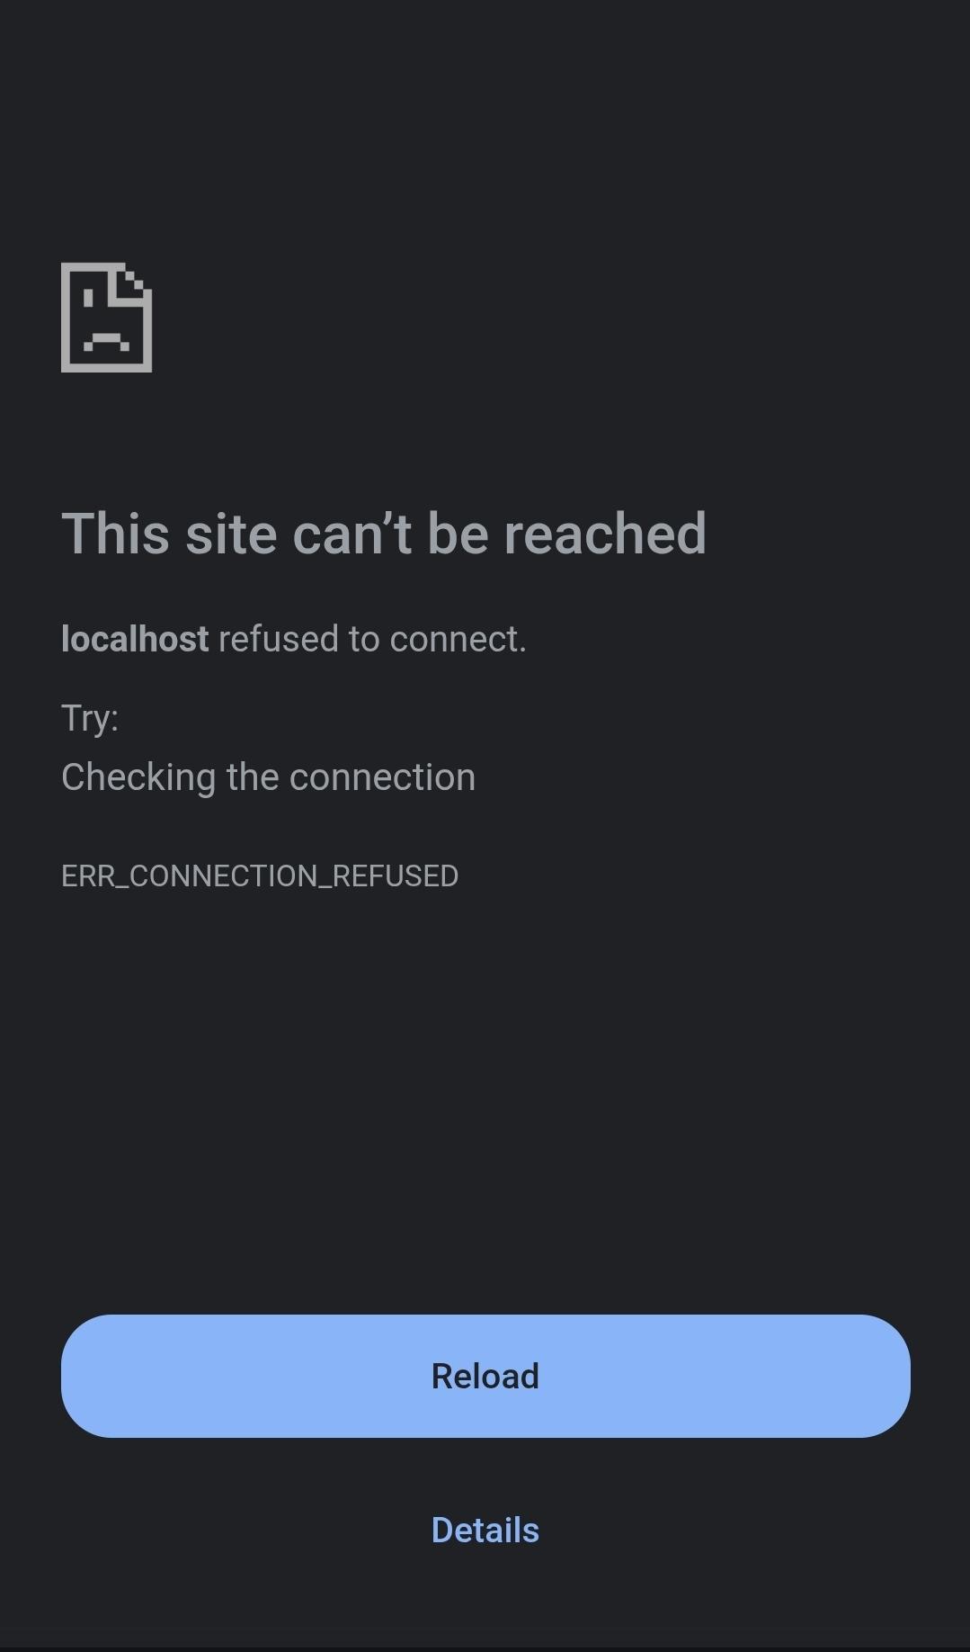Click the word "can't" in the heading

pyautogui.click(x=352, y=534)
